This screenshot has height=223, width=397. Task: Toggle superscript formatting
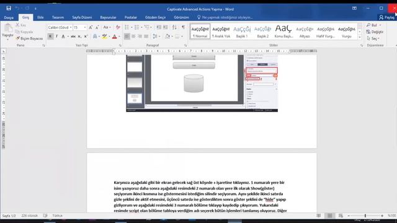point(86,37)
